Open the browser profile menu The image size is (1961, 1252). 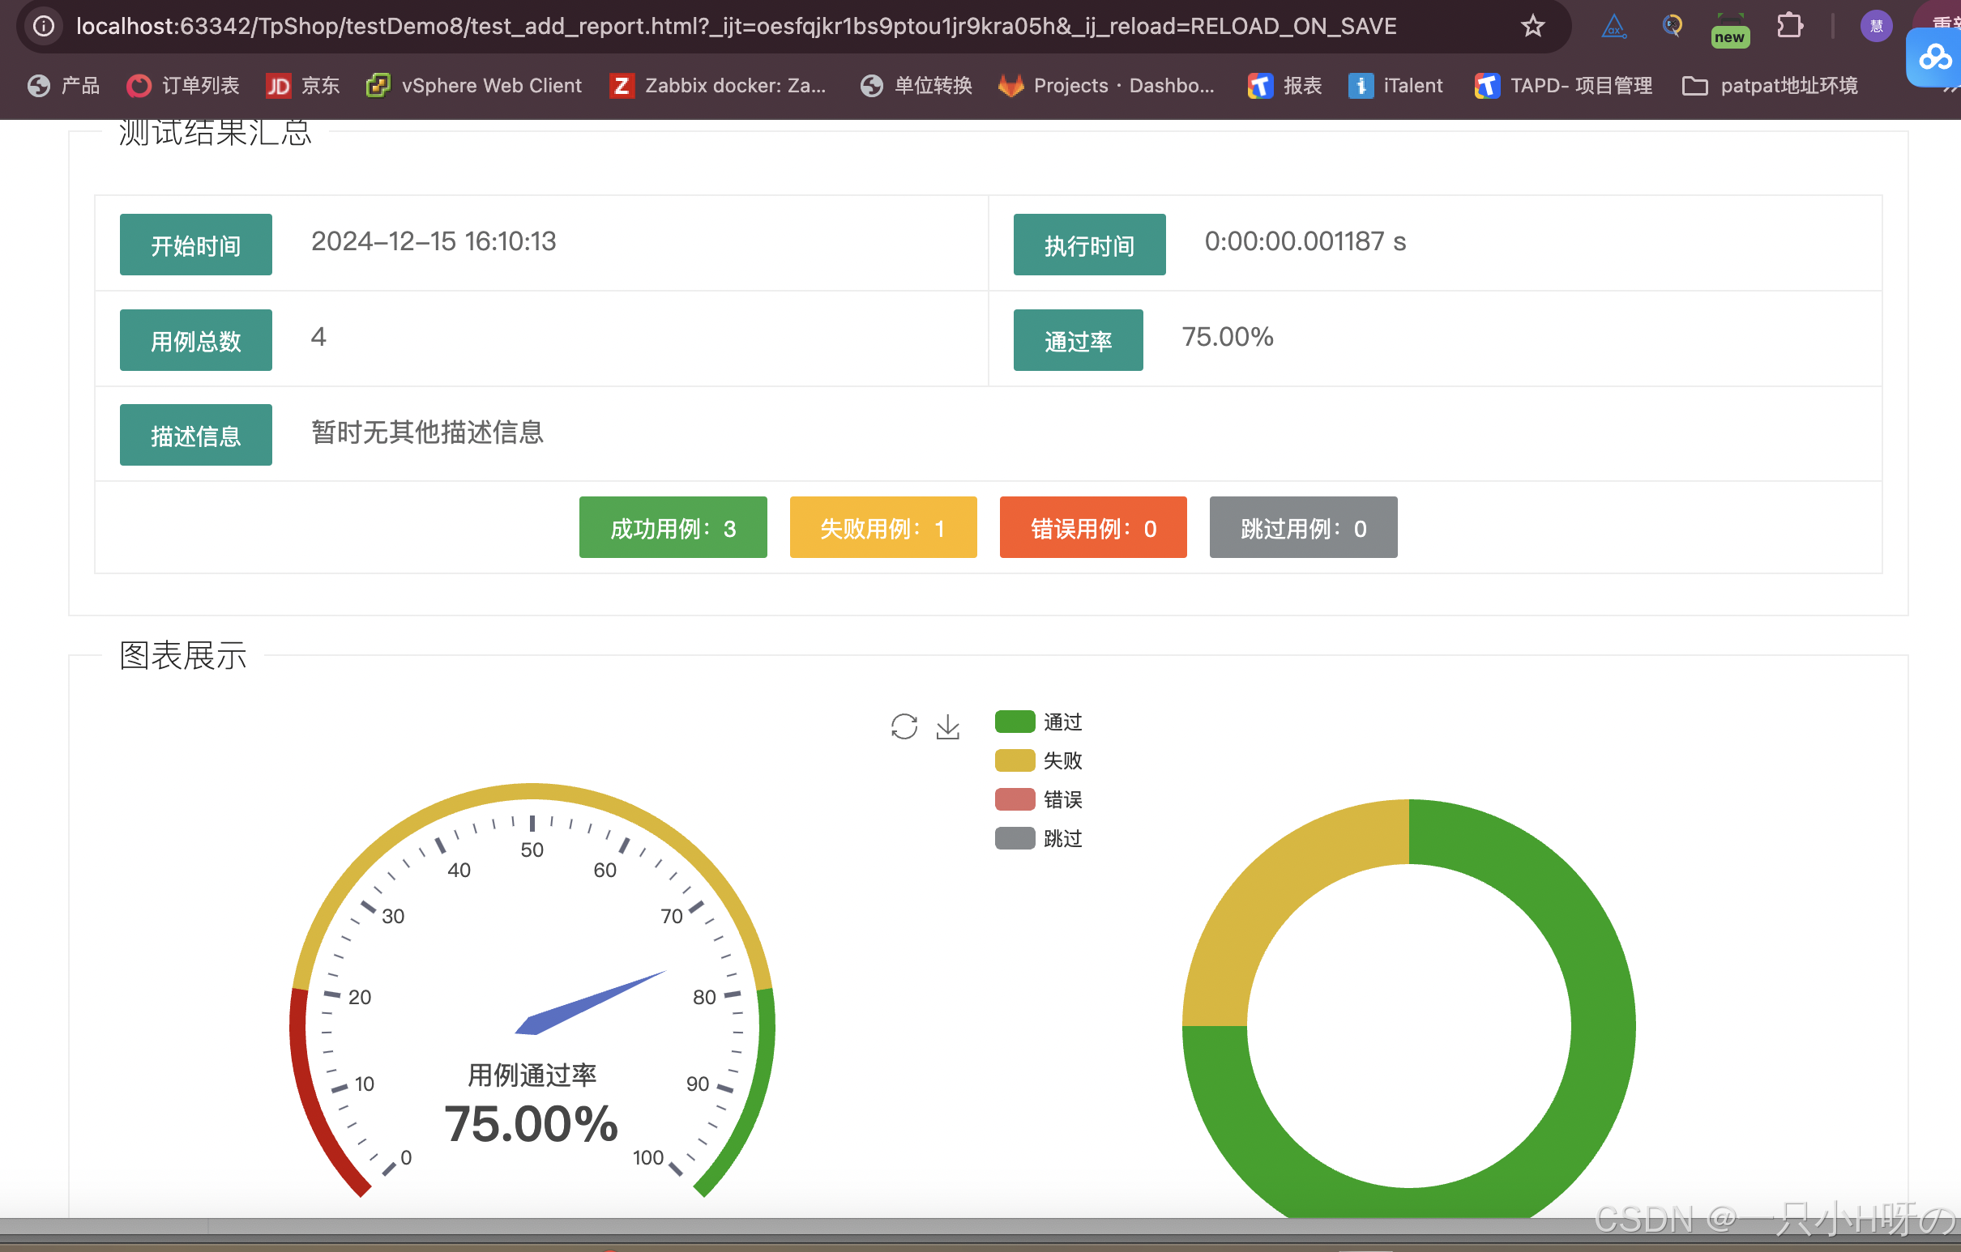point(1876,25)
